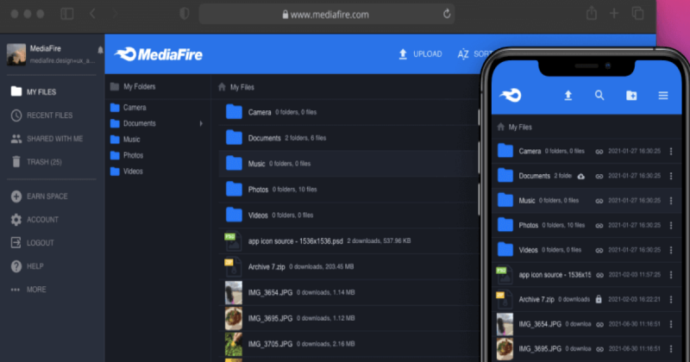Open search in the phone app header
This screenshot has height=362, width=690.
599,96
